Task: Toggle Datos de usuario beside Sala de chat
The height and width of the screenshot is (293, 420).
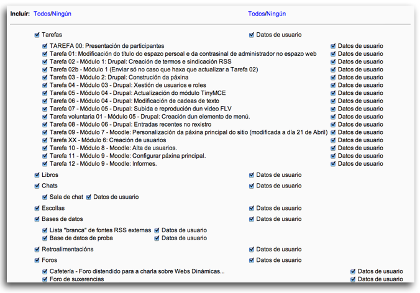Action: click(89, 197)
